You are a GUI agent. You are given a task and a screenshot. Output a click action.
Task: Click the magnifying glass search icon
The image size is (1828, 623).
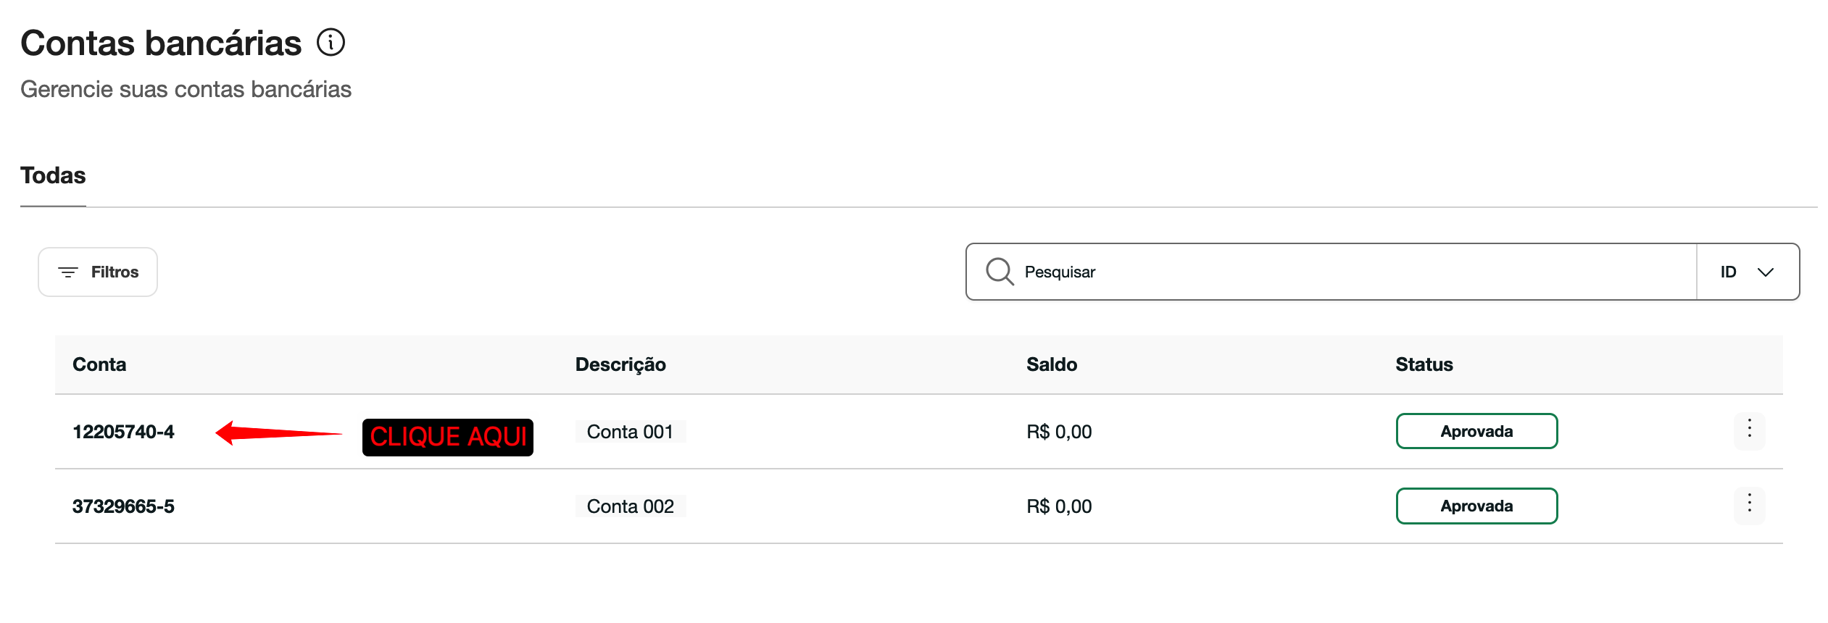click(1000, 272)
